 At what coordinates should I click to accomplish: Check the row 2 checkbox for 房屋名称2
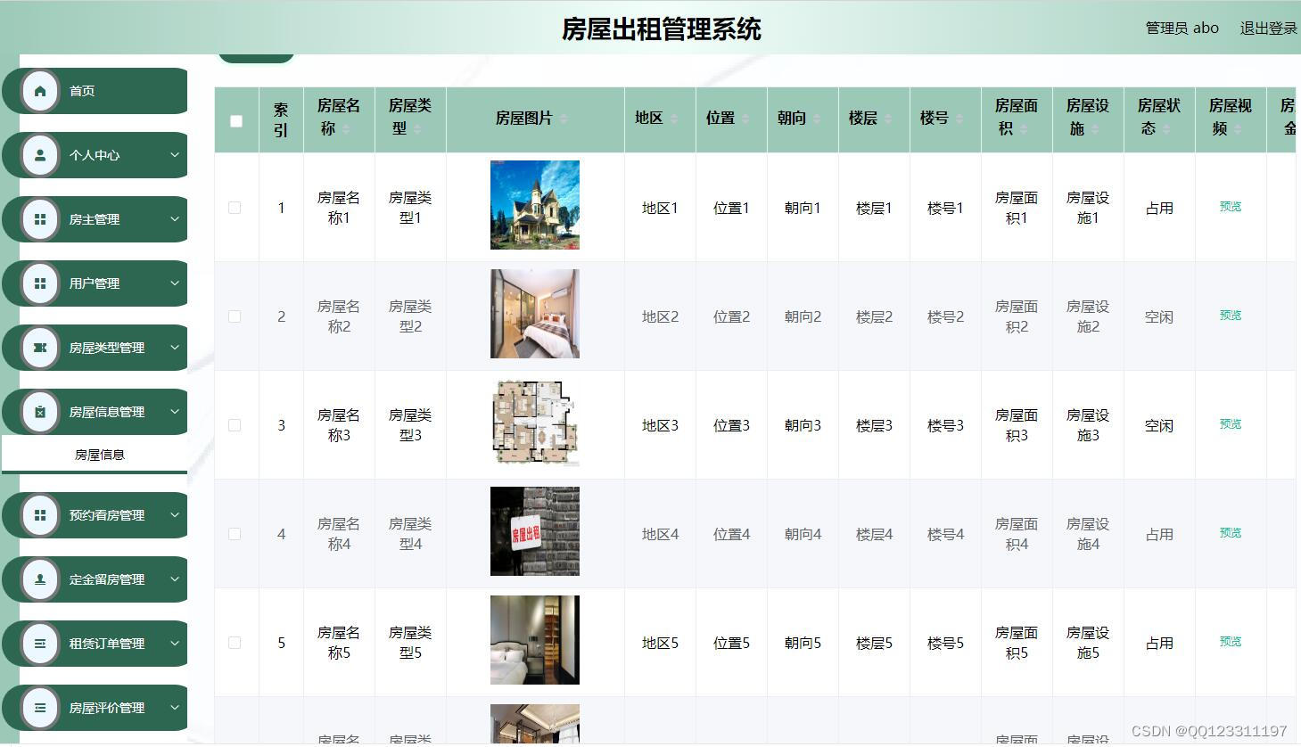(235, 316)
